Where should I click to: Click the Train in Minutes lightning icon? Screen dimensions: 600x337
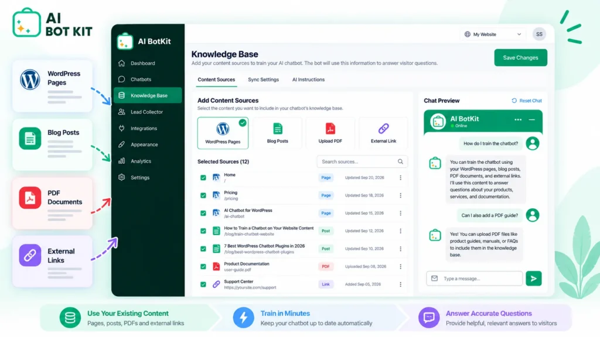point(243,318)
